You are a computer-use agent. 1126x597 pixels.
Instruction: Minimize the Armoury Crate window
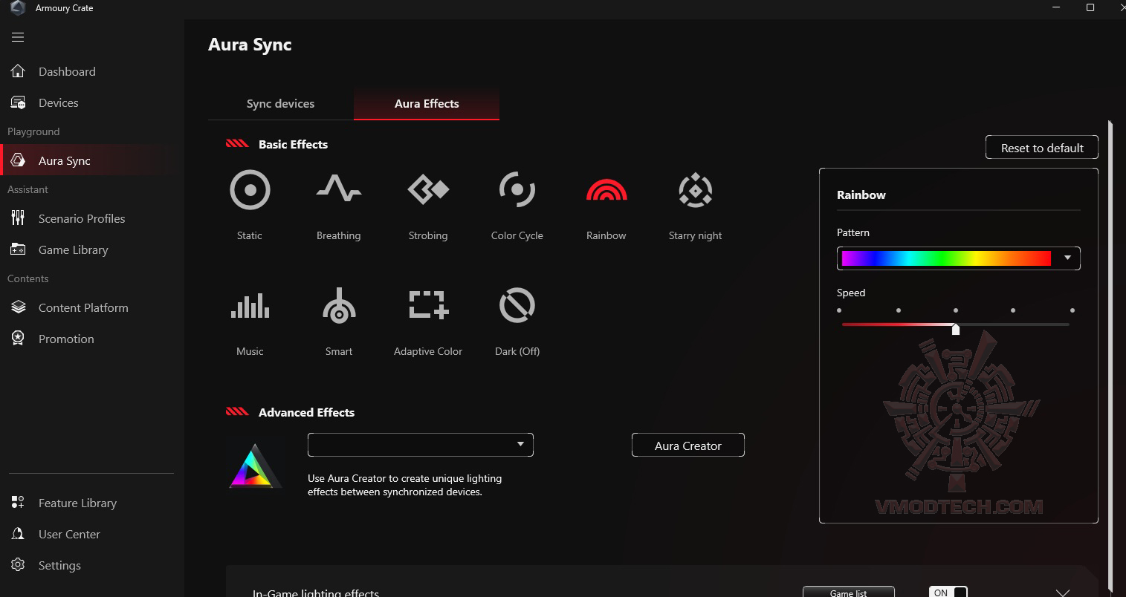pyautogui.click(x=1056, y=8)
